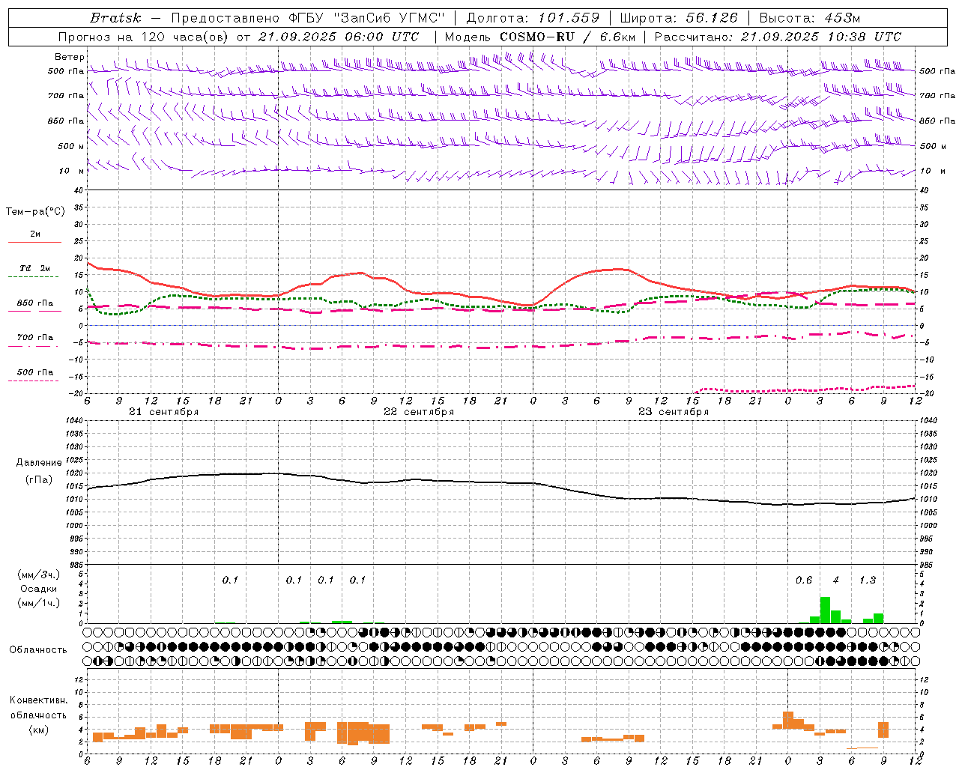Click the latitude value "Широта: 56.126"

click(x=679, y=18)
